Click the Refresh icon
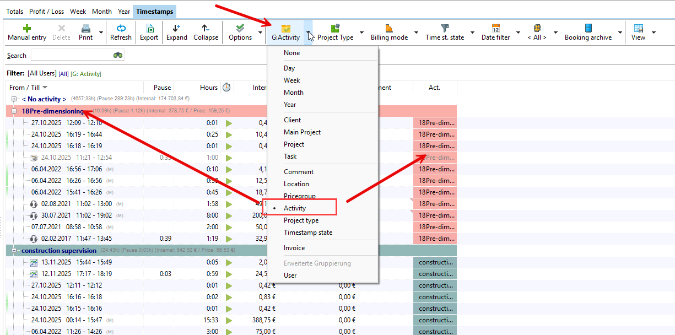This screenshot has width=675, height=335. (121, 29)
